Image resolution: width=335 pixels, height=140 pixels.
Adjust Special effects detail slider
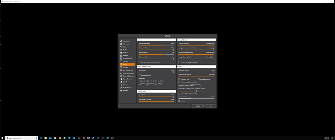tap(156, 97)
